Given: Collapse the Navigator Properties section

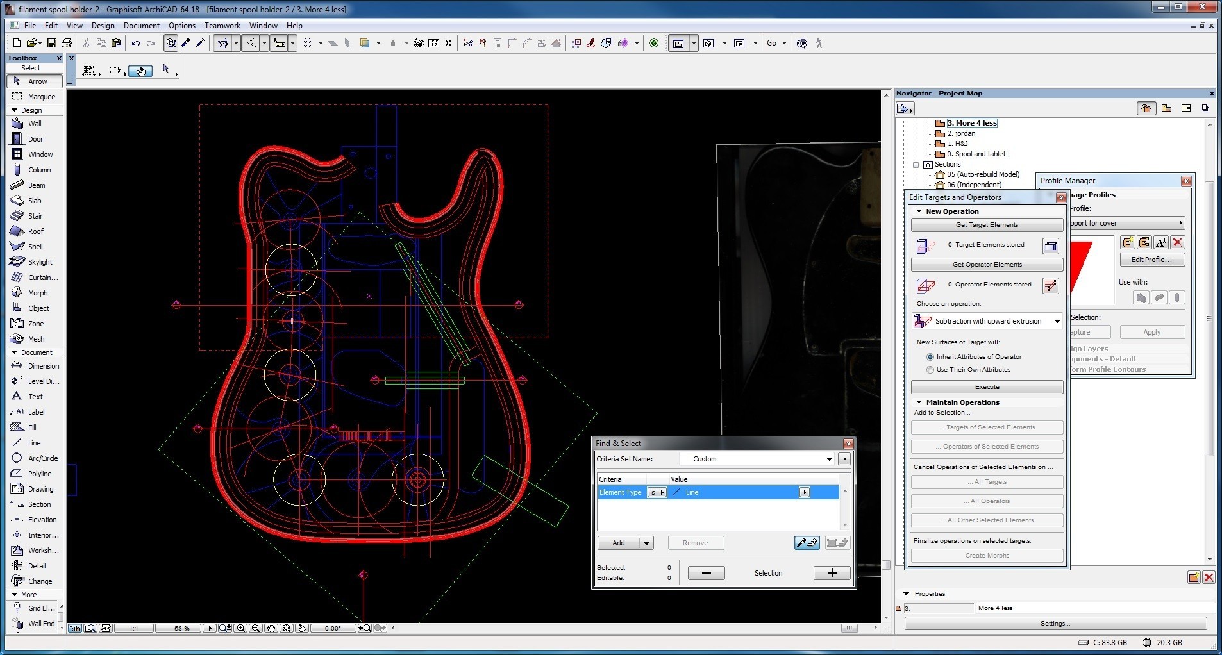Looking at the screenshot, I should 906,594.
